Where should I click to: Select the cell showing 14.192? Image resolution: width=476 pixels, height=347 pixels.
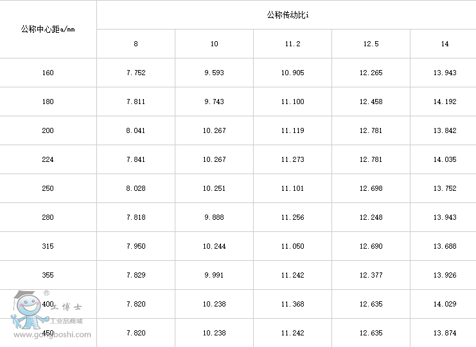445,102
